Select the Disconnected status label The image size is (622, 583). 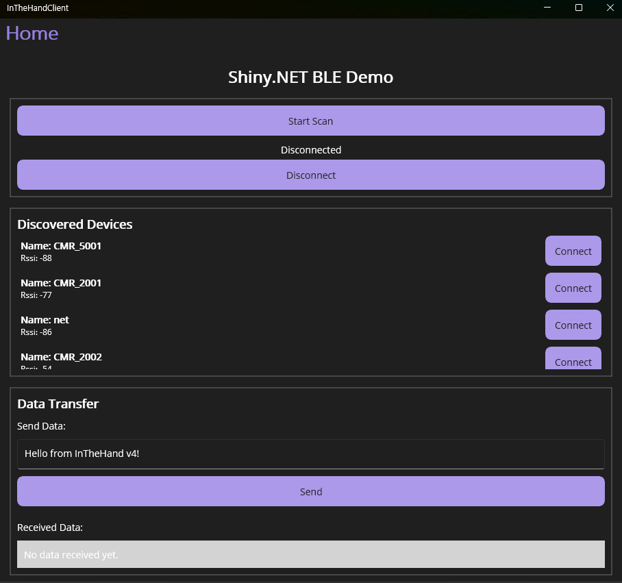(311, 150)
